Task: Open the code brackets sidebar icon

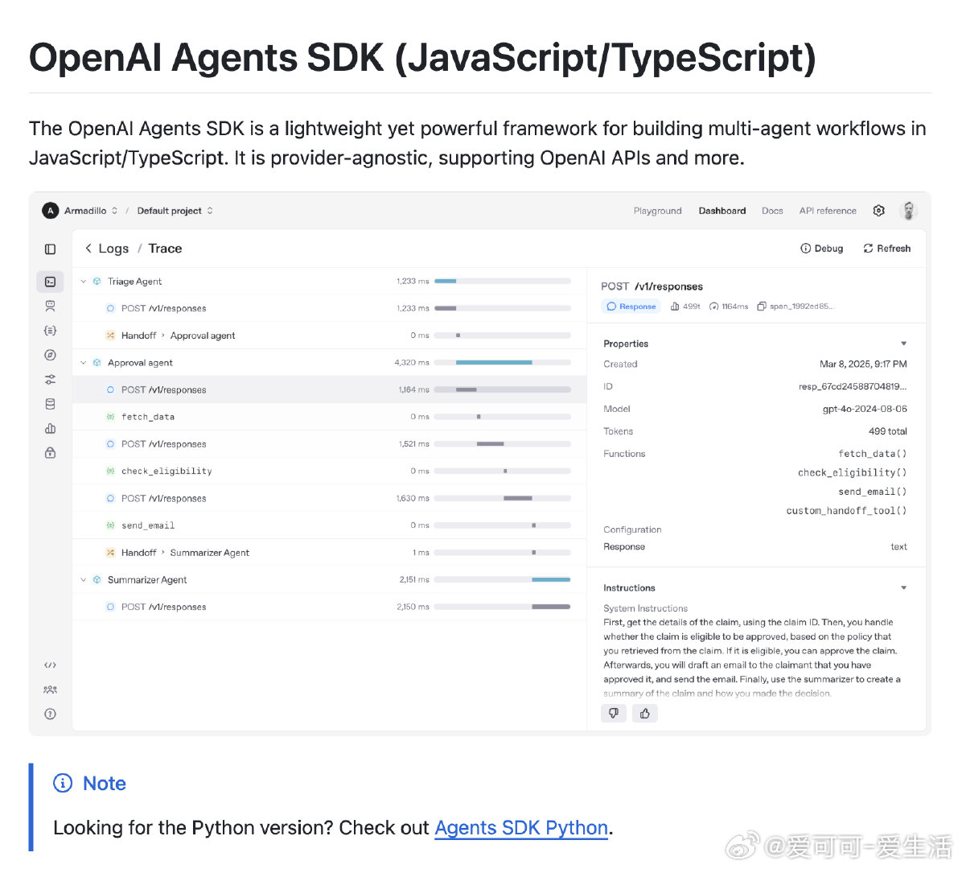Action: (x=51, y=665)
